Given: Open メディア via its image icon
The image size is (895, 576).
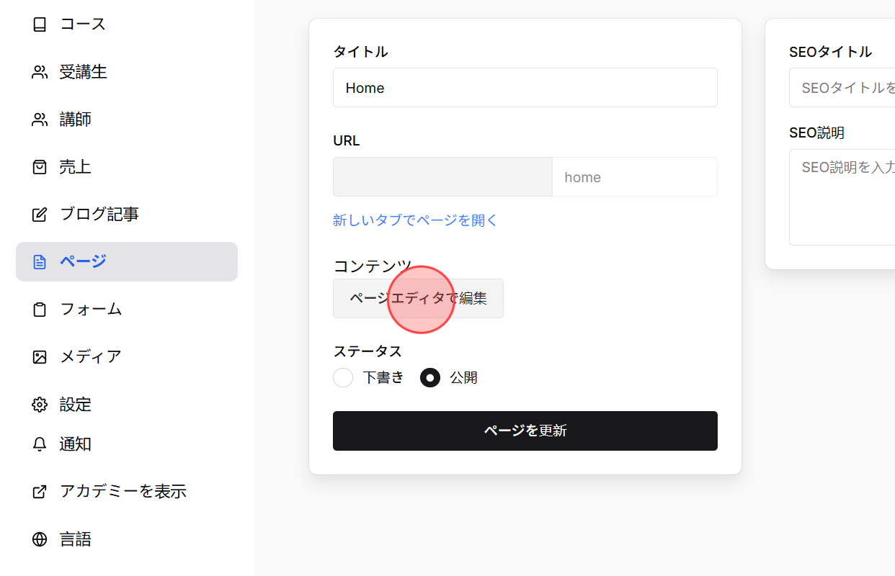Looking at the screenshot, I should click(40, 356).
